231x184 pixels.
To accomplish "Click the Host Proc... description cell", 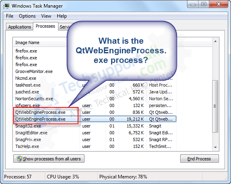I will [161, 85].
